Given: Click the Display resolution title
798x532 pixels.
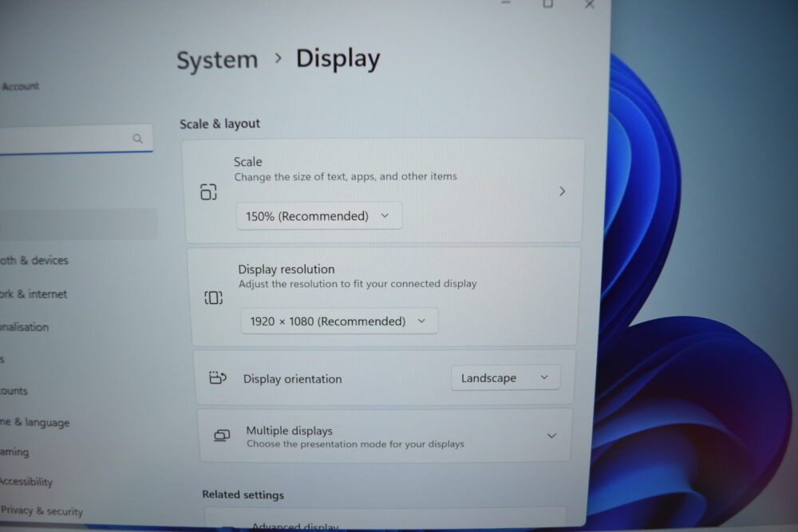Looking at the screenshot, I should pos(286,269).
